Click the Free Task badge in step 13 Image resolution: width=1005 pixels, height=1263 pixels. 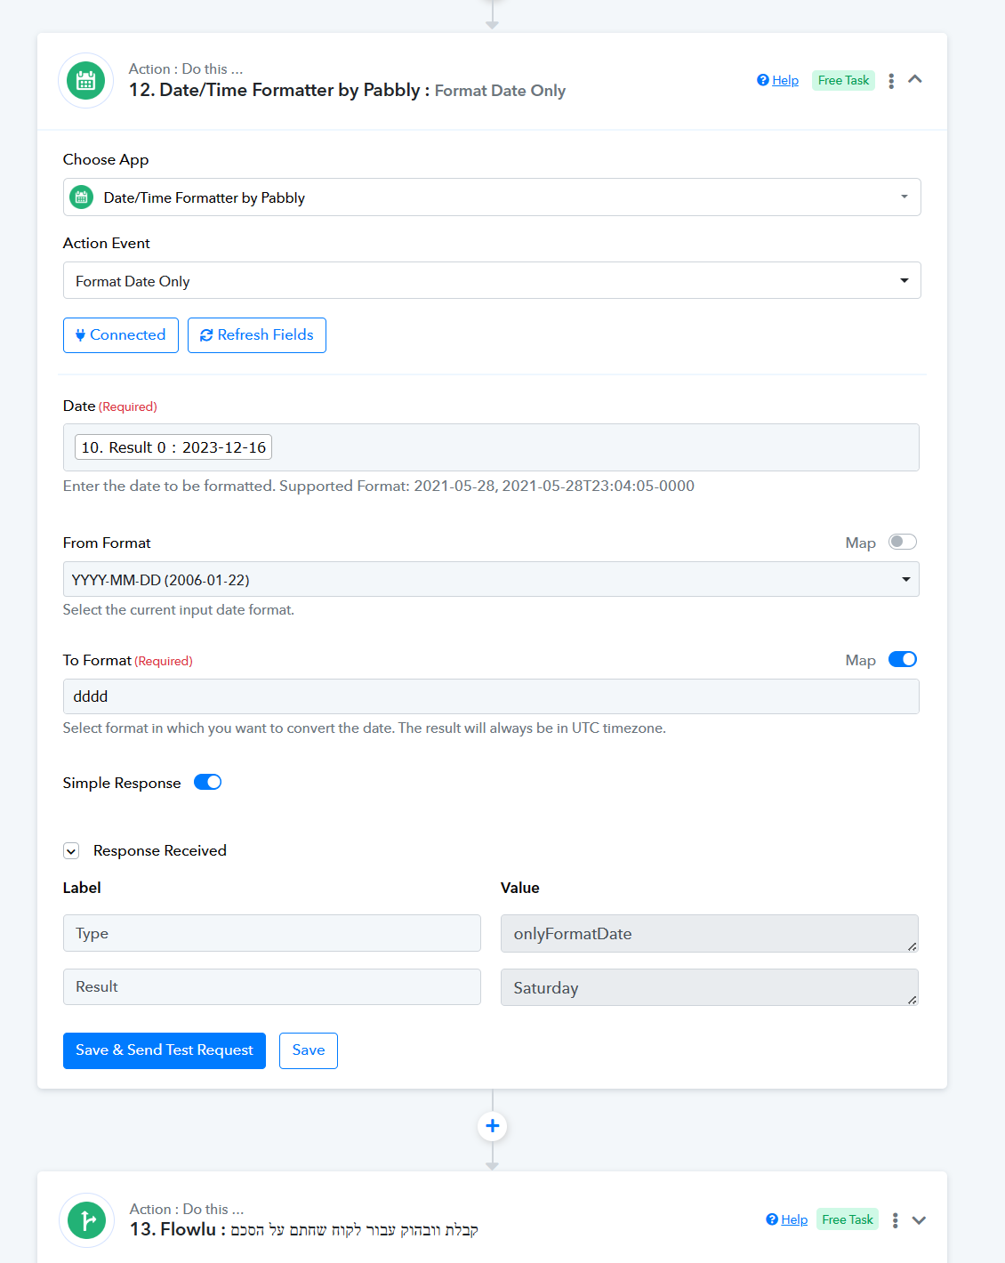tap(848, 1219)
